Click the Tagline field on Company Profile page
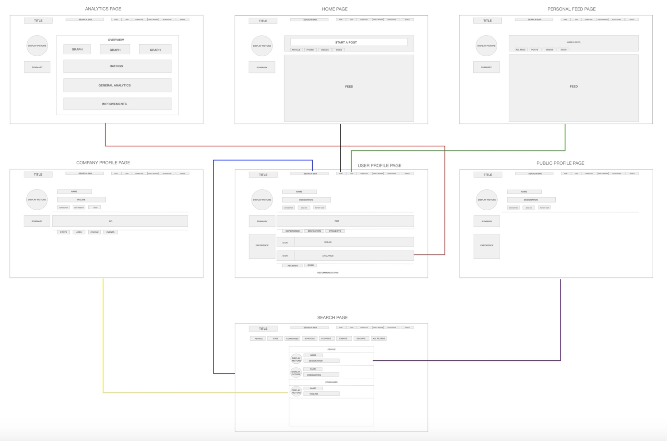Image resolution: width=667 pixels, height=441 pixels. click(x=81, y=200)
